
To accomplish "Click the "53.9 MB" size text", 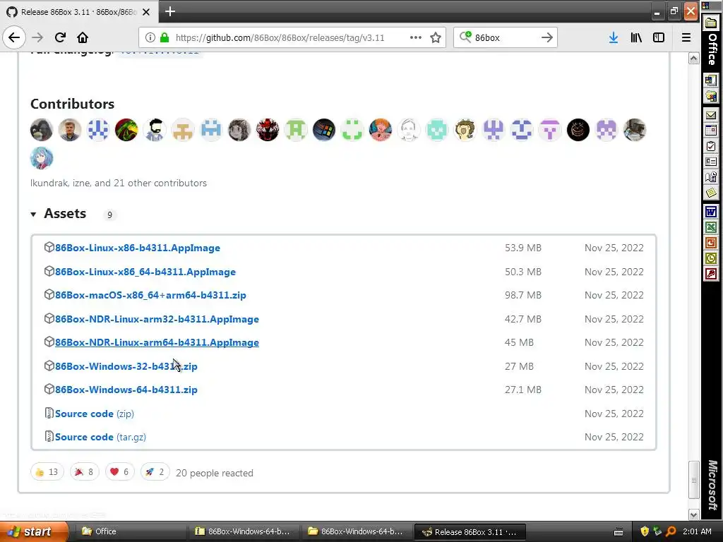I will (523, 248).
